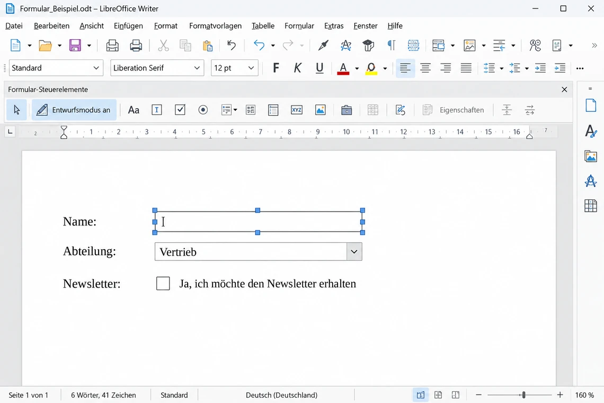Screen dimensions: 604x403
Task: Center align the text
Action: tap(425, 68)
